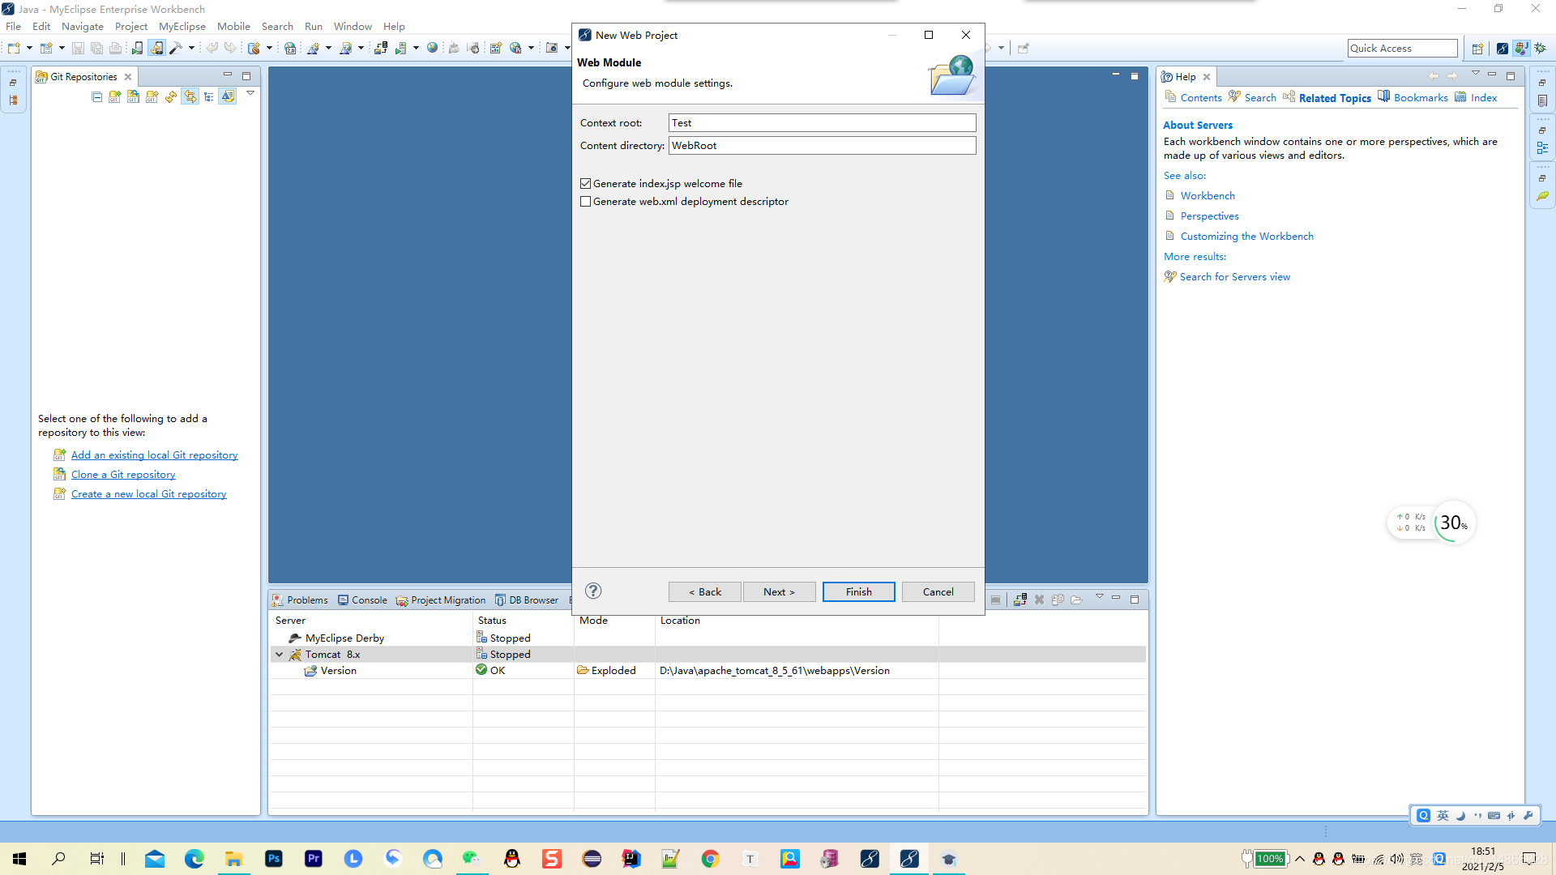Click the Context root input field
This screenshot has height=875, width=1556.
coord(823,122)
